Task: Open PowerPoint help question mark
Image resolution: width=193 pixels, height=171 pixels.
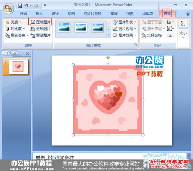Action: 188,13
